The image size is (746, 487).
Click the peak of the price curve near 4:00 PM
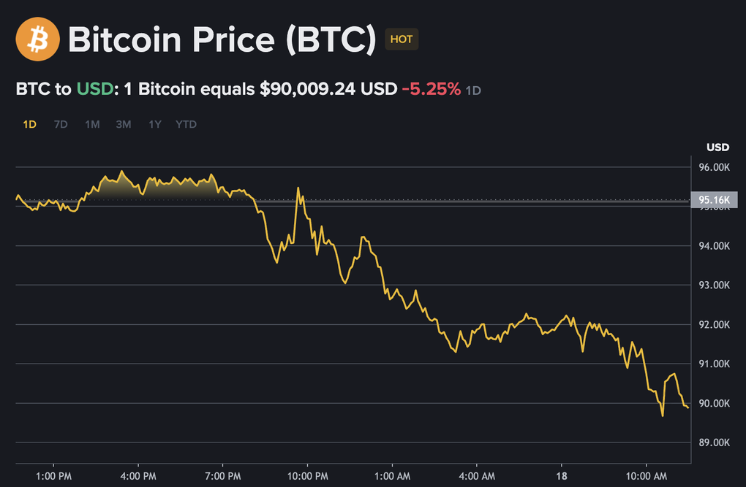tap(123, 172)
